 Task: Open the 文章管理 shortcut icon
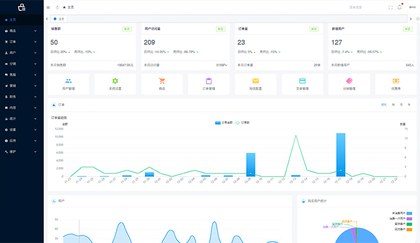click(x=303, y=80)
